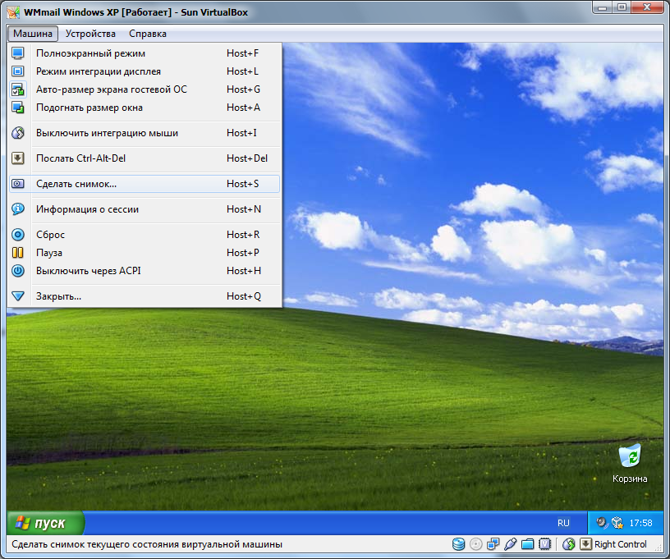Image resolution: width=670 pixels, height=559 pixels.
Task: Click the blue reset icon
Action: coord(18,235)
